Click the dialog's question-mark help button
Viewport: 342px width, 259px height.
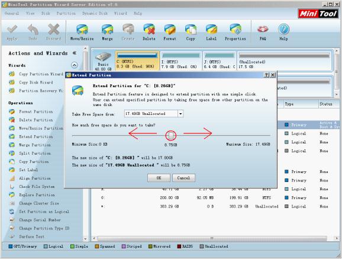click(266, 75)
